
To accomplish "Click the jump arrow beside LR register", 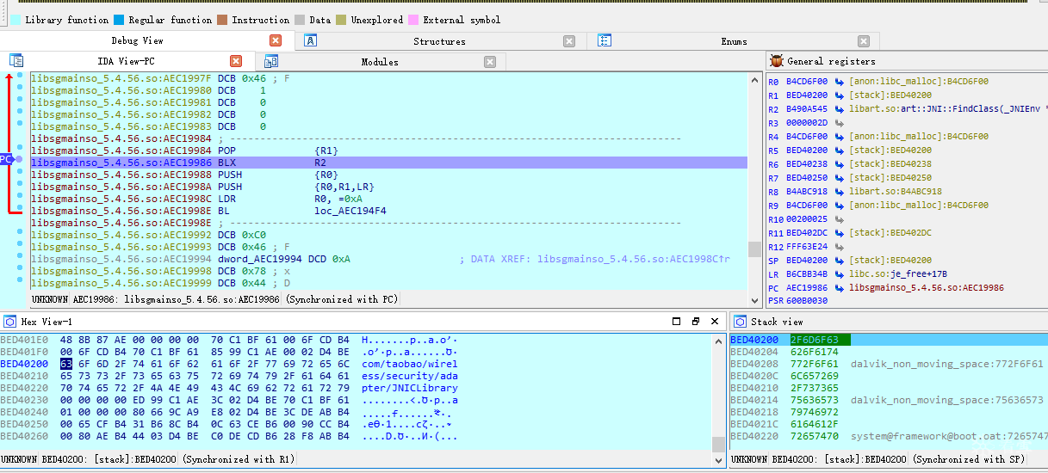I will 839,274.
